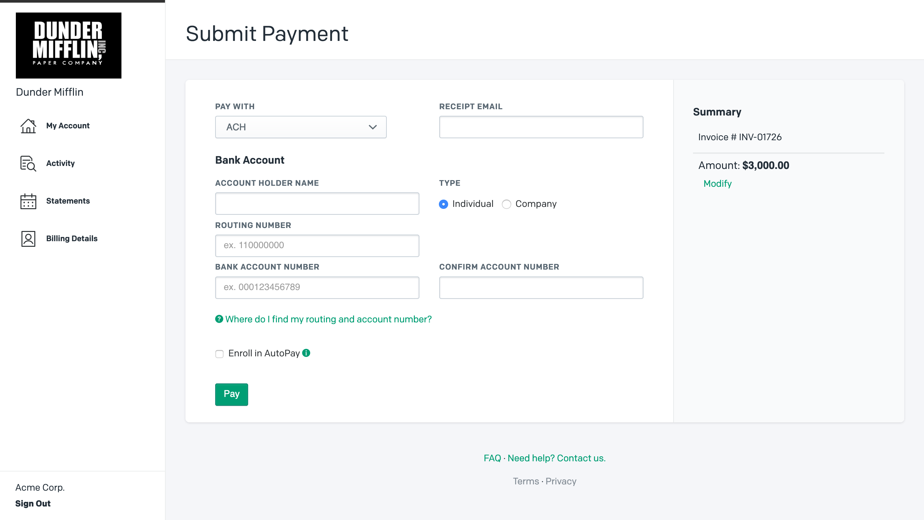Click the Dunder Mifflin logo
924x520 pixels.
(x=69, y=46)
